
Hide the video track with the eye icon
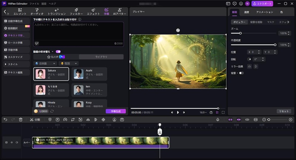point(12,143)
